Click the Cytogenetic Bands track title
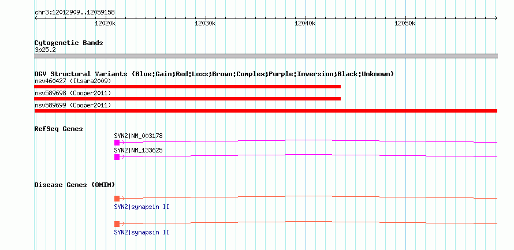This screenshot has width=514, height=250. click(x=69, y=43)
